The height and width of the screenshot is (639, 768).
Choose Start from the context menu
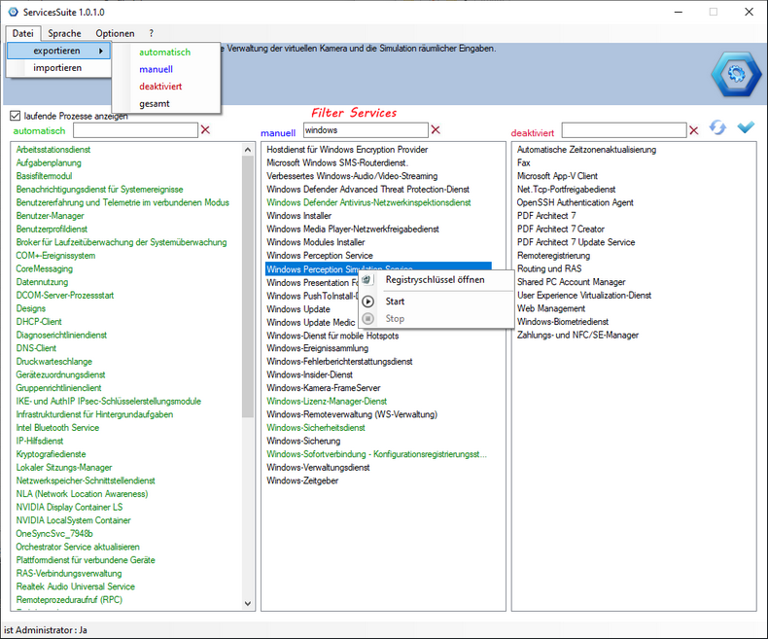click(395, 302)
